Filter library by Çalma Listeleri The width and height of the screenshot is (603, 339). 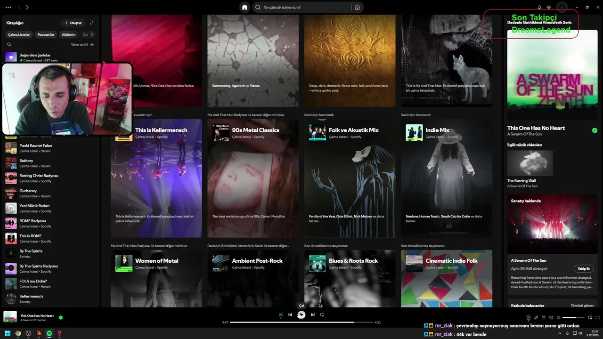tap(19, 34)
